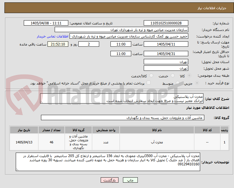This screenshot has width=234, height=188.
Task: Click the شرح کلی نیاز description box
Action: click(122, 99)
